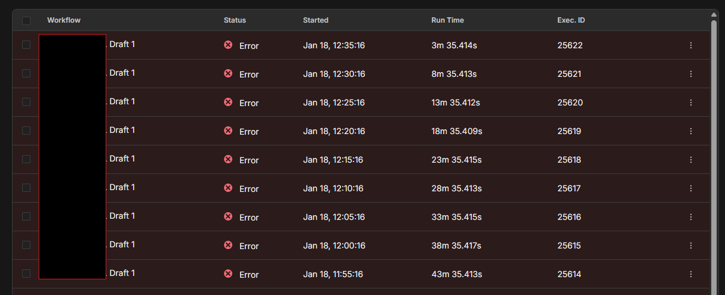Check the box for execution 25622

(26, 45)
